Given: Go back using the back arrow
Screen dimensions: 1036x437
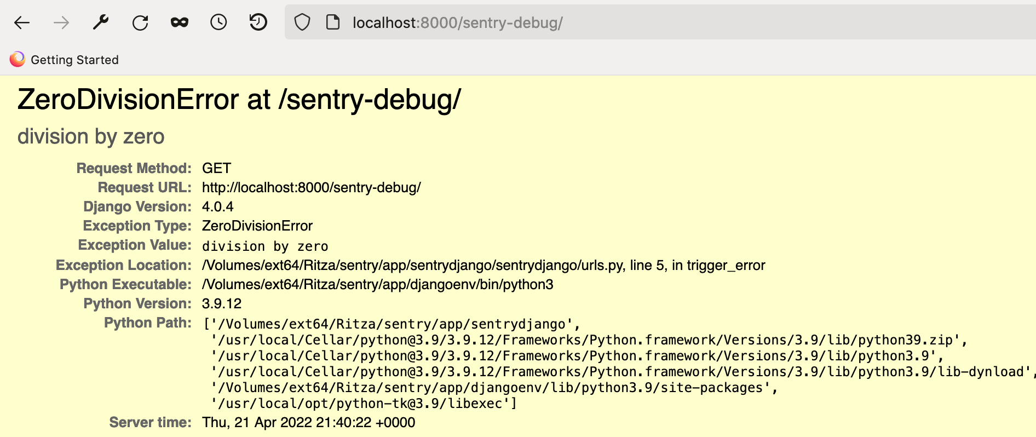Looking at the screenshot, I should tap(22, 22).
